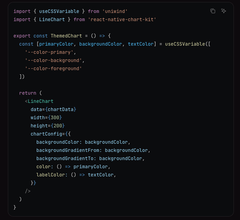Click the '--color-foreground' string
Screen dimensions: 240x220
pyautogui.click(x=53, y=68)
